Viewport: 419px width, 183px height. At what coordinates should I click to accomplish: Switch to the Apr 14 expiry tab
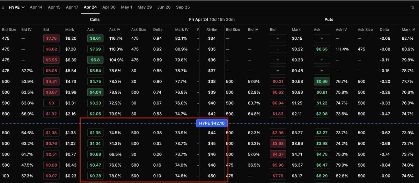(x=36, y=7)
